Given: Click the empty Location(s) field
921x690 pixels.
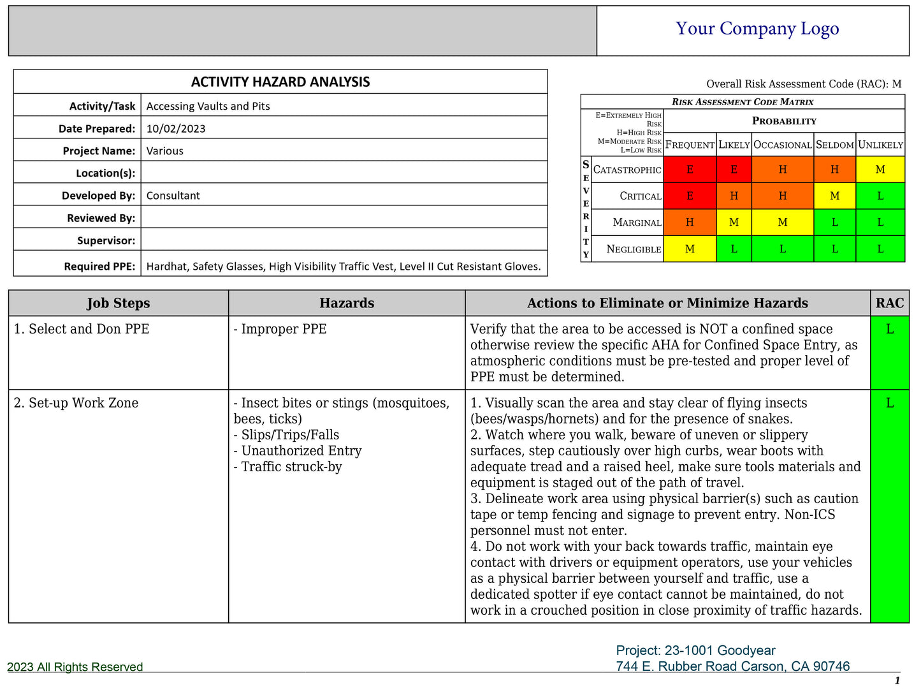Looking at the screenshot, I should 344,173.
